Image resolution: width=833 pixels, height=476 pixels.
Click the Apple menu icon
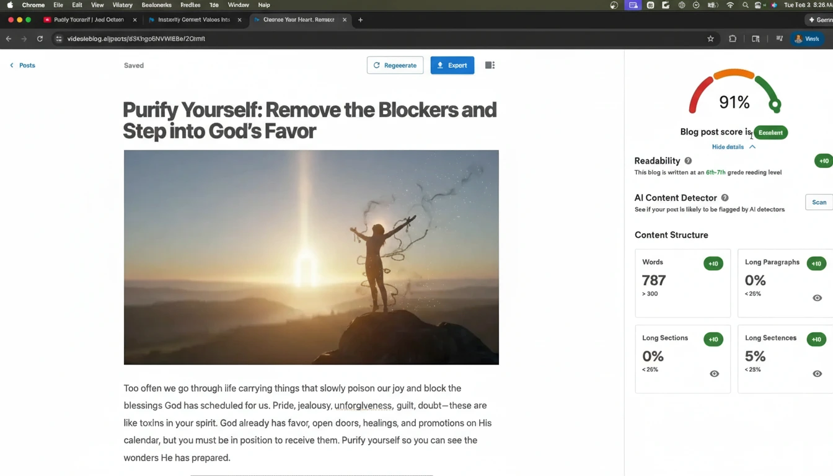(10, 5)
